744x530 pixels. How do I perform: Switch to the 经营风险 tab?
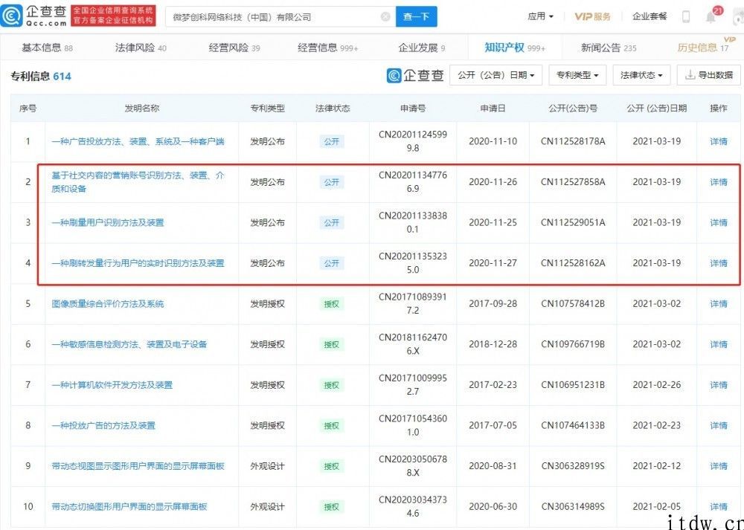(234, 48)
